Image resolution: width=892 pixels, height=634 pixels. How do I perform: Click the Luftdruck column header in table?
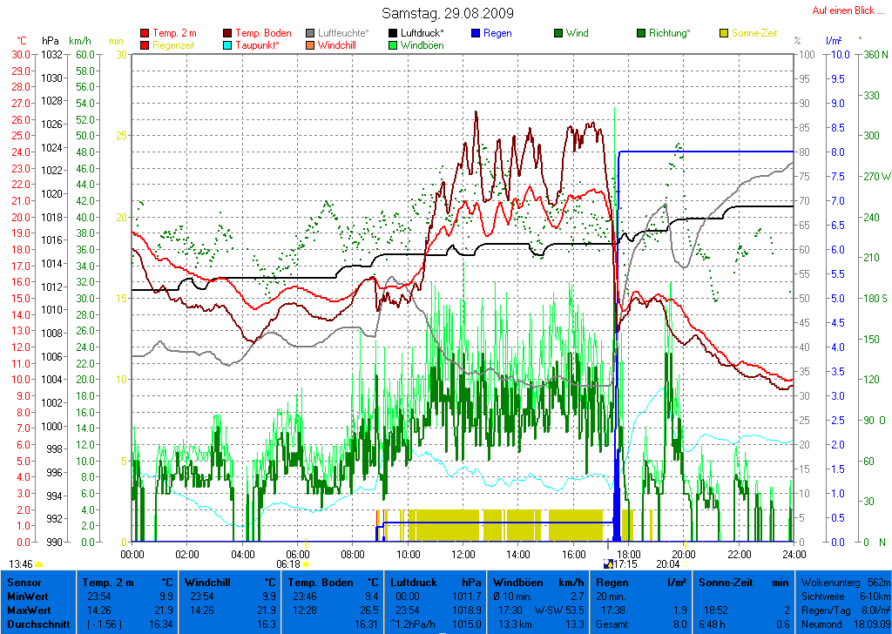point(410,582)
